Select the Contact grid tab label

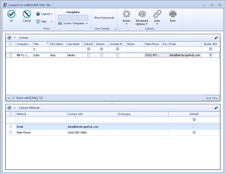click(x=24, y=37)
